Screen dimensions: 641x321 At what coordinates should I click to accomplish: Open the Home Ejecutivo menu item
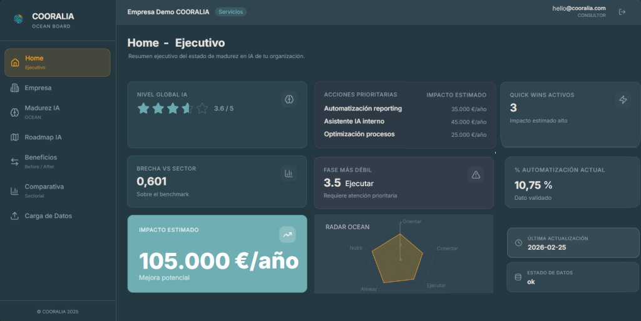[58, 62]
